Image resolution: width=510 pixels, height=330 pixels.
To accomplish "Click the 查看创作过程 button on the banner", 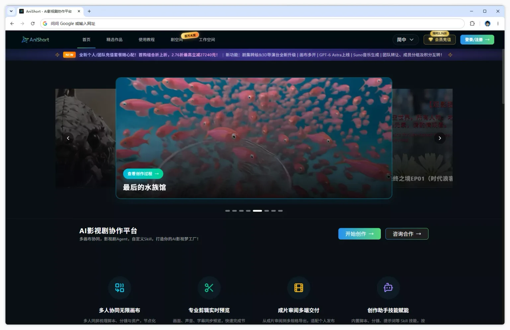I will point(143,174).
